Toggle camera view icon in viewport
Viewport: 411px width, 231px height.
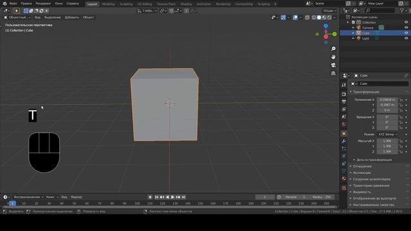pyautogui.click(x=333, y=65)
